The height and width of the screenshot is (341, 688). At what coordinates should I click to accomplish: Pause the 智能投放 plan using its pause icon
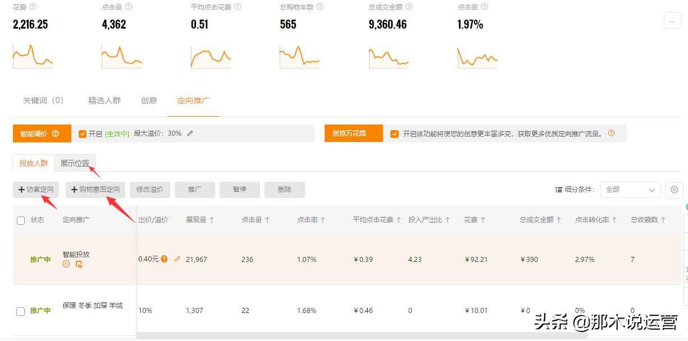66,264
